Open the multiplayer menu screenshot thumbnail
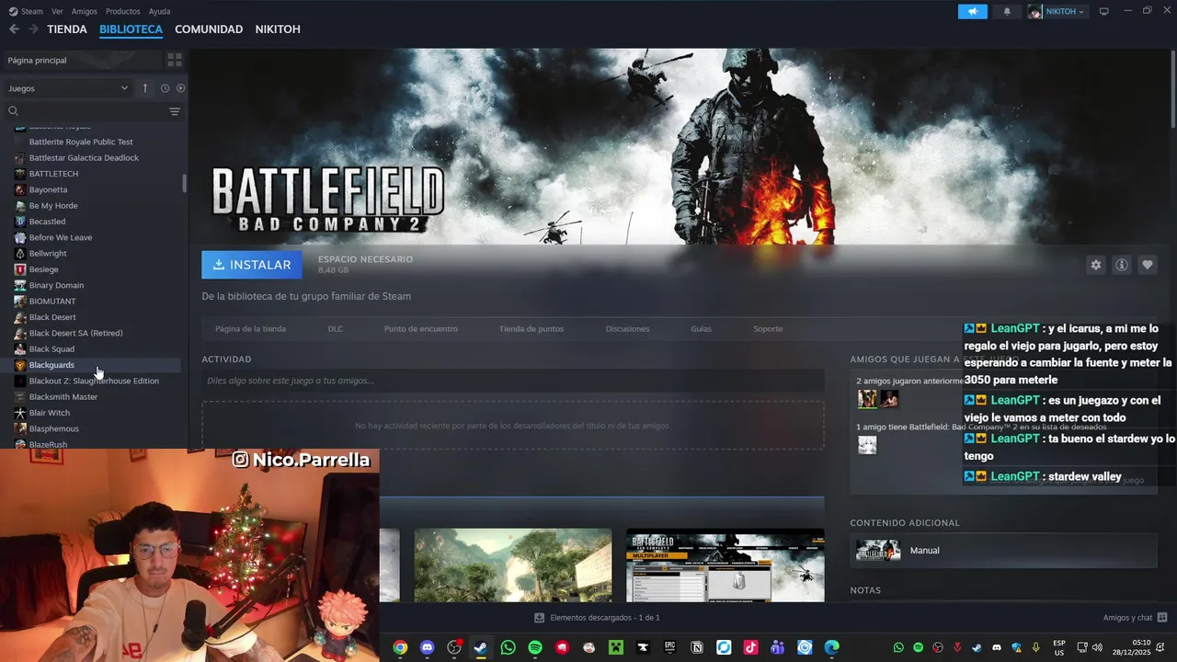This screenshot has height=662, width=1177. pos(726,565)
